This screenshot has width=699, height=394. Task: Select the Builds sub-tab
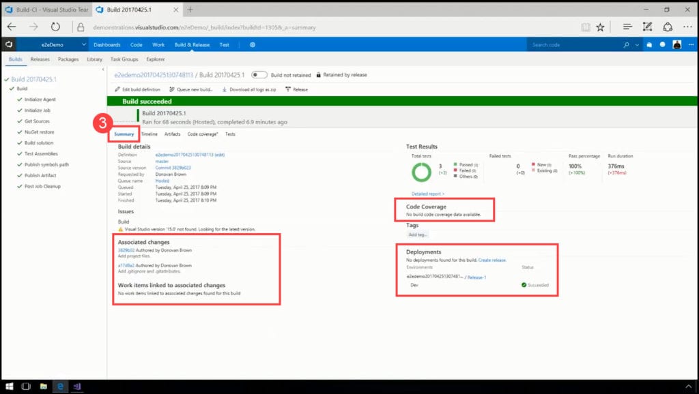pyautogui.click(x=16, y=59)
